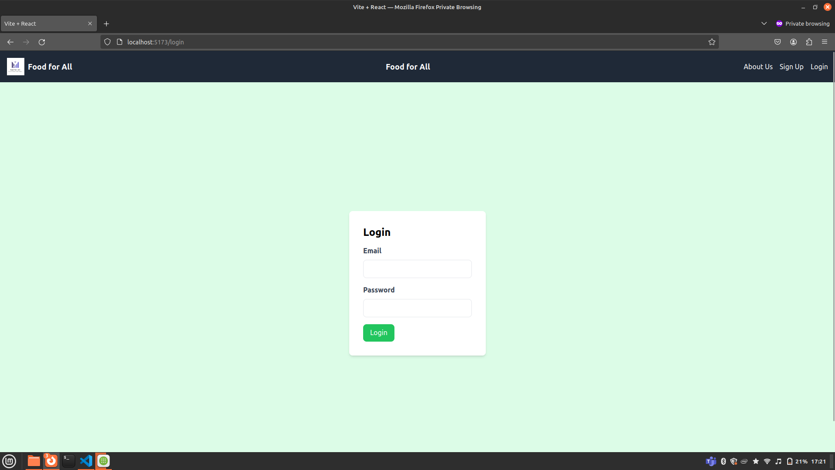The width and height of the screenshot is (835, 470).
Task: Click the Login link in navbar
Action: [819, 67]
